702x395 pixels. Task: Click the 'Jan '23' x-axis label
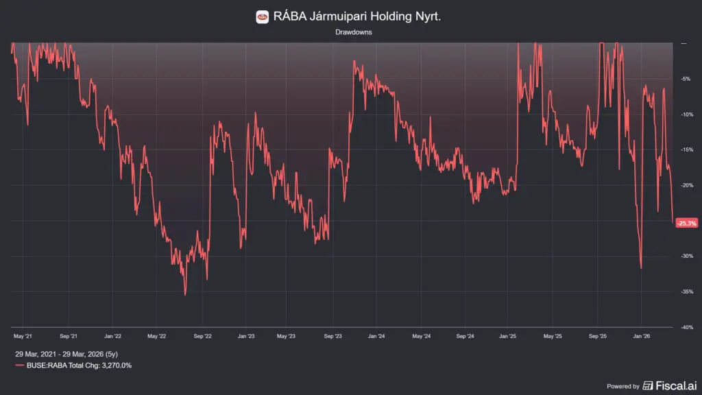tap(246, 336)
